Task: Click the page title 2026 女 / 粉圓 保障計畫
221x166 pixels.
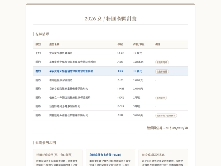Action: coord(110,19)
